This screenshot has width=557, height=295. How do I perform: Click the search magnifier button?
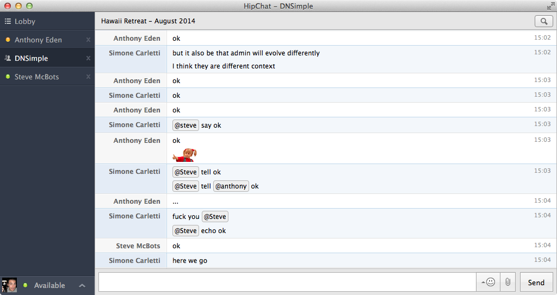point(543,21)
